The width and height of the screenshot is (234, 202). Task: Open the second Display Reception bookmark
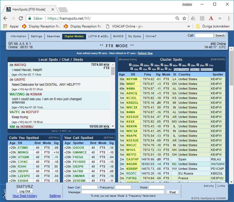(82, 26)
